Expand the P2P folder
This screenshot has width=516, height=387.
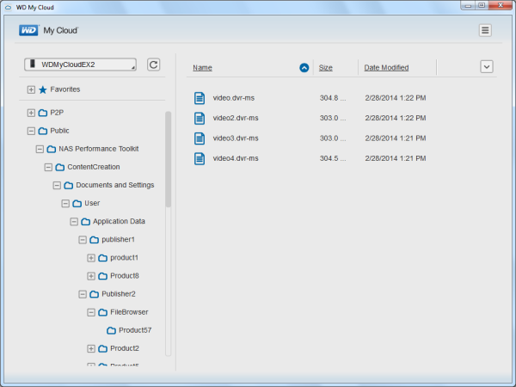click(x=31, y=113)
